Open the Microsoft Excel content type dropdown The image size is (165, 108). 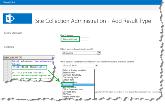(80, 65)
